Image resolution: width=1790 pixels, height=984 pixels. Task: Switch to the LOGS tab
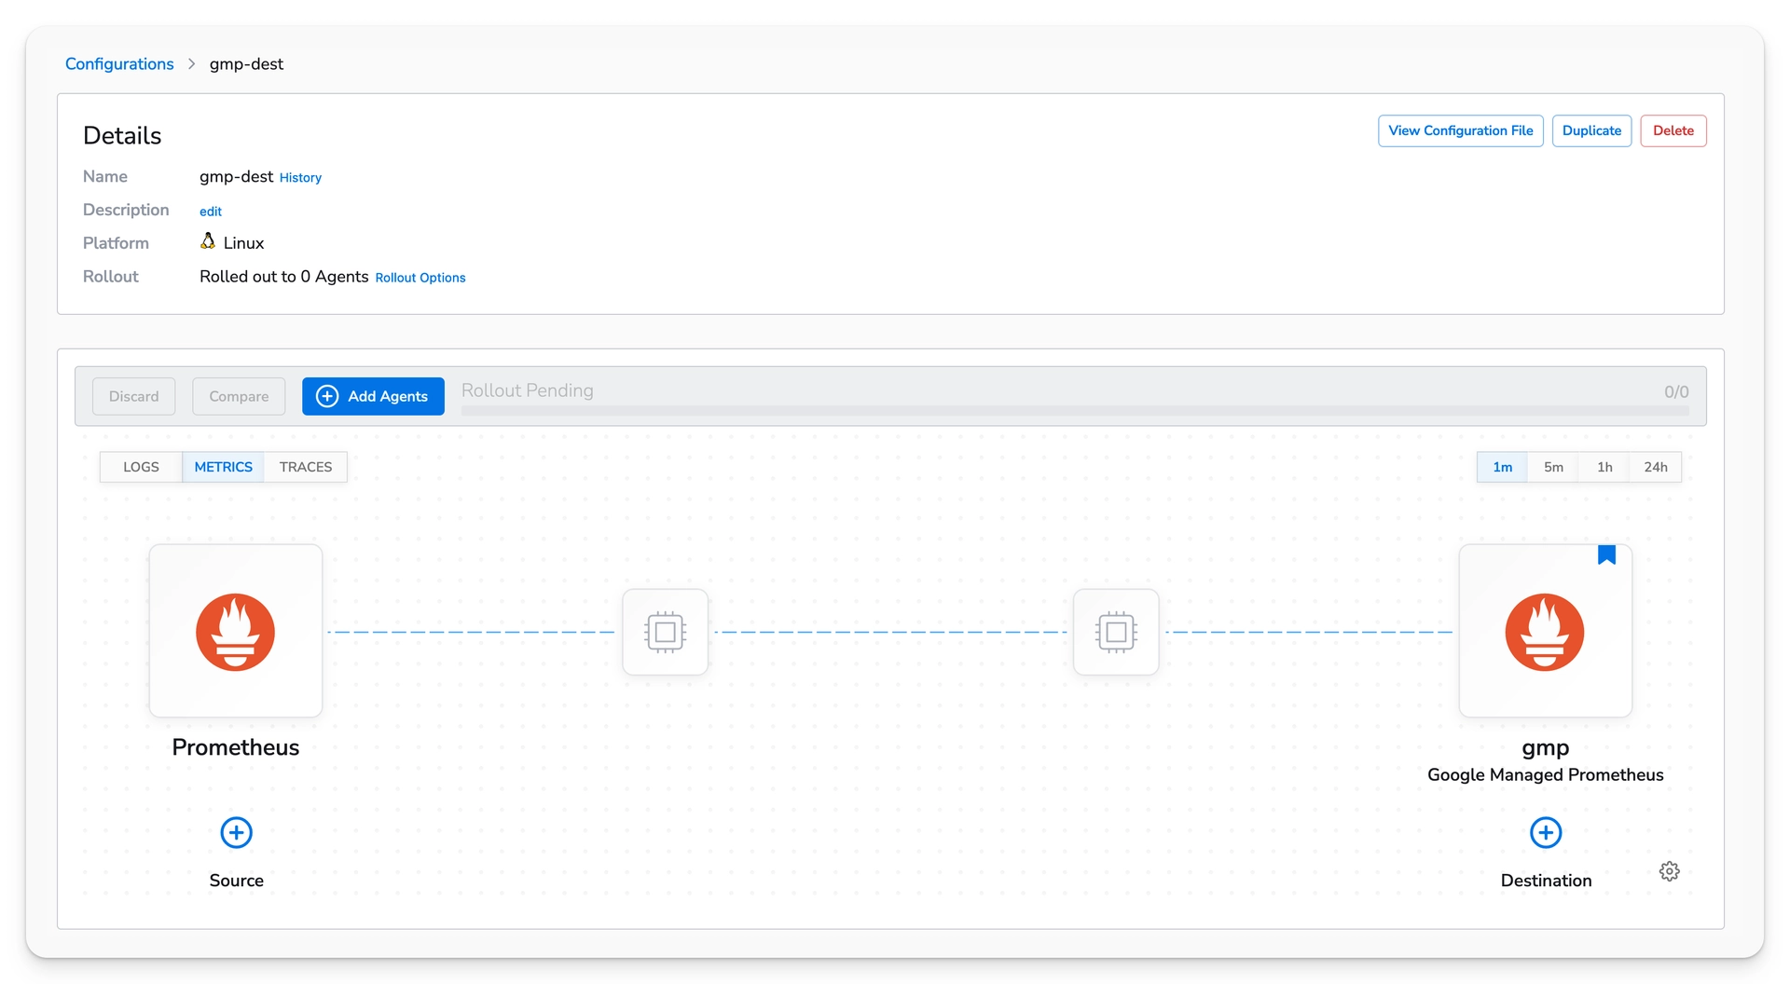(x=140, y=467)
